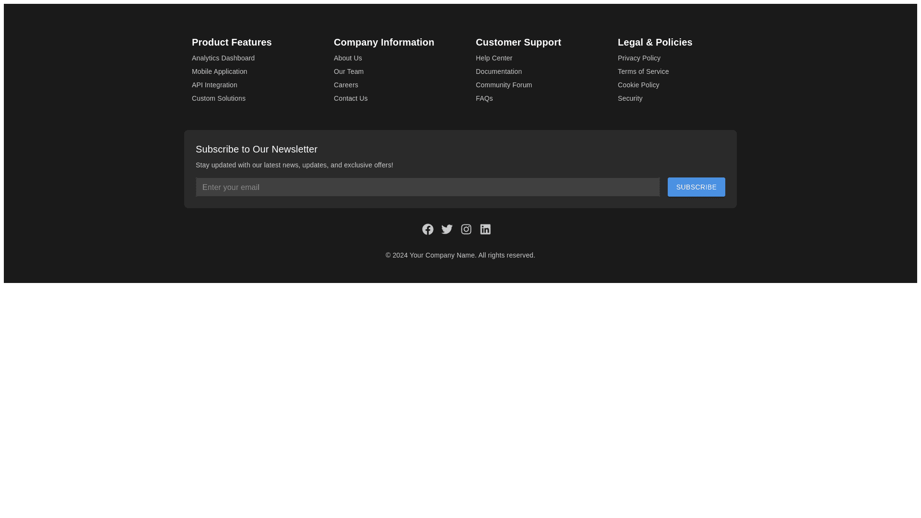Viewport: 921px width, 518px height.
Task: View the Terms of Service link
Action: coord(643,71)
